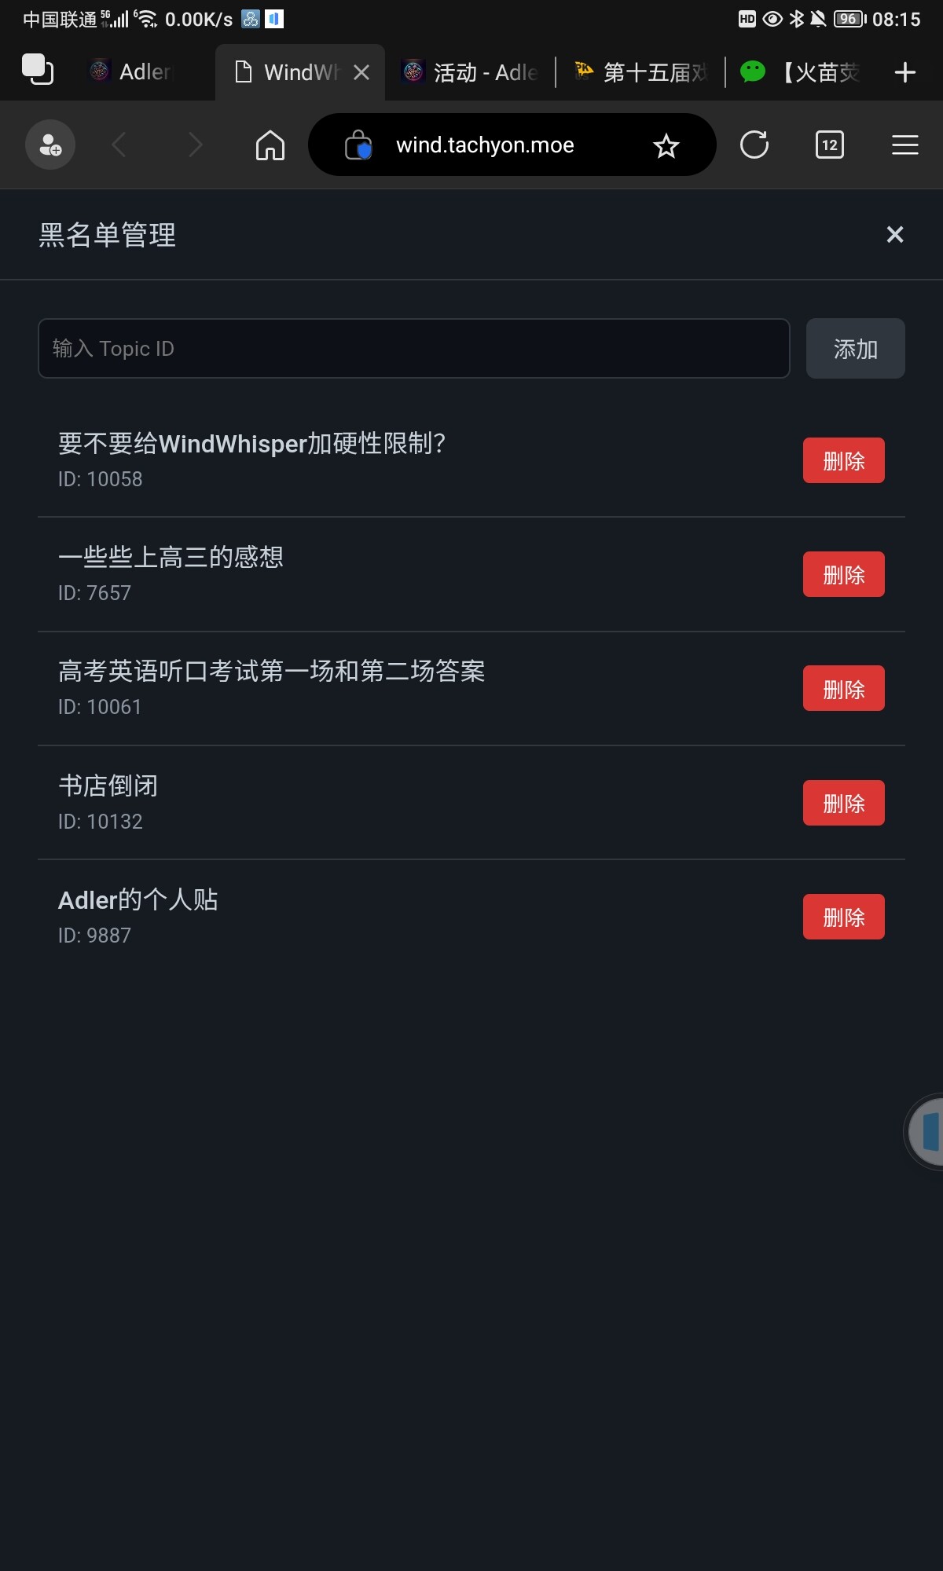Switch to the 活动 - Adler tab
The width and height of the screenshot is (943, 1571).
click(x=470, y=72)
